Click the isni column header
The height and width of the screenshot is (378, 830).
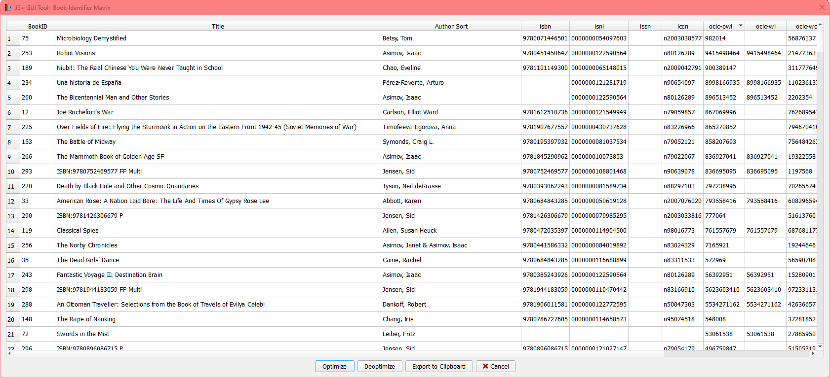click(599, 26)
